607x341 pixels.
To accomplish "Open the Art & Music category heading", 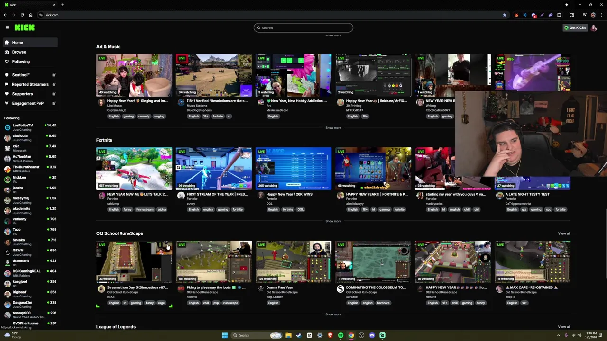I will coord(108,47).
